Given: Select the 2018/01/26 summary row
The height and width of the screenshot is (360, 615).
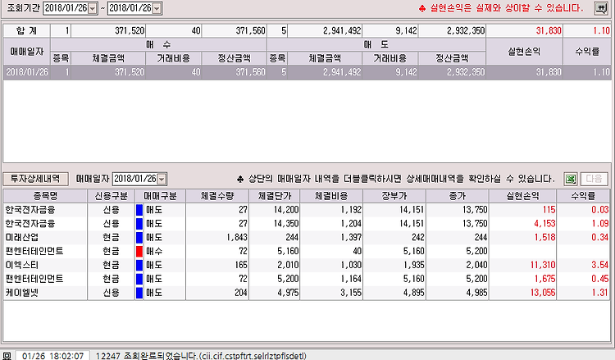Looking at the screenshot, I should click(307, 72).
